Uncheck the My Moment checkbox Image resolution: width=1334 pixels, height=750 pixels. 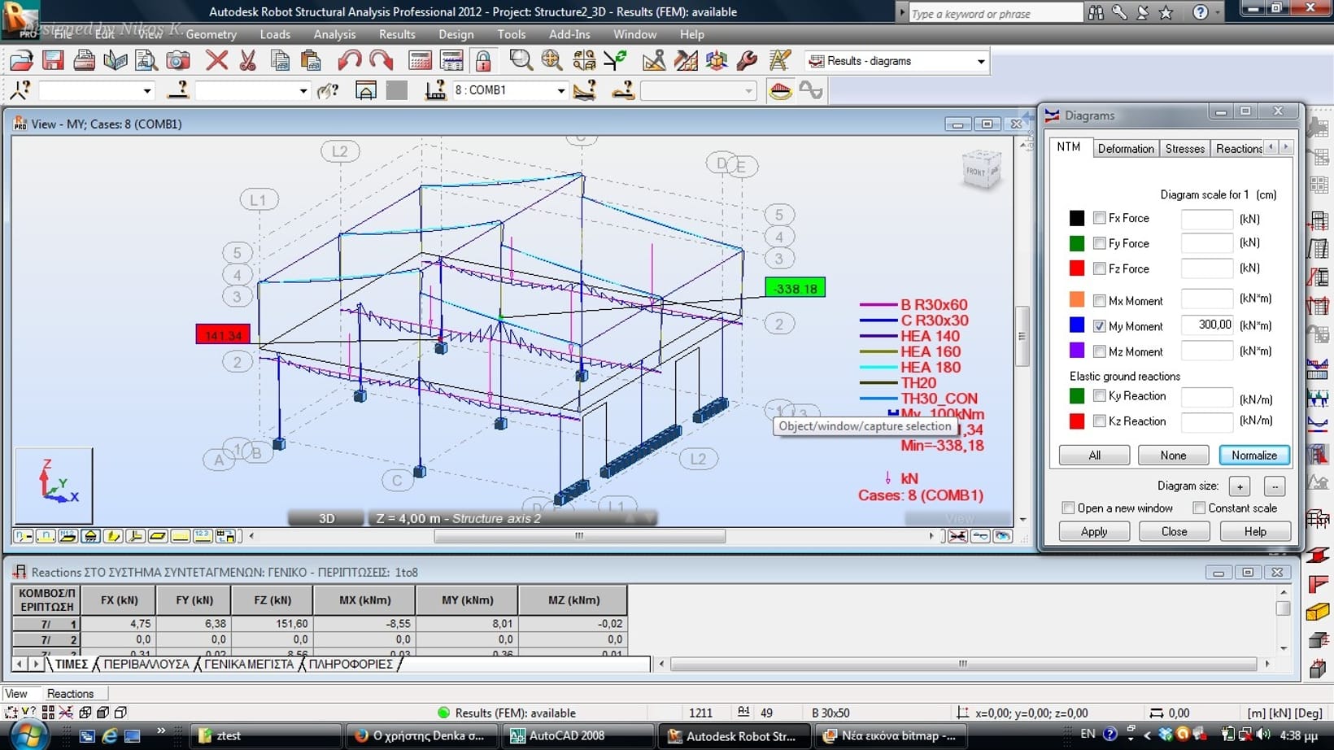click(x=1099, y=326)
